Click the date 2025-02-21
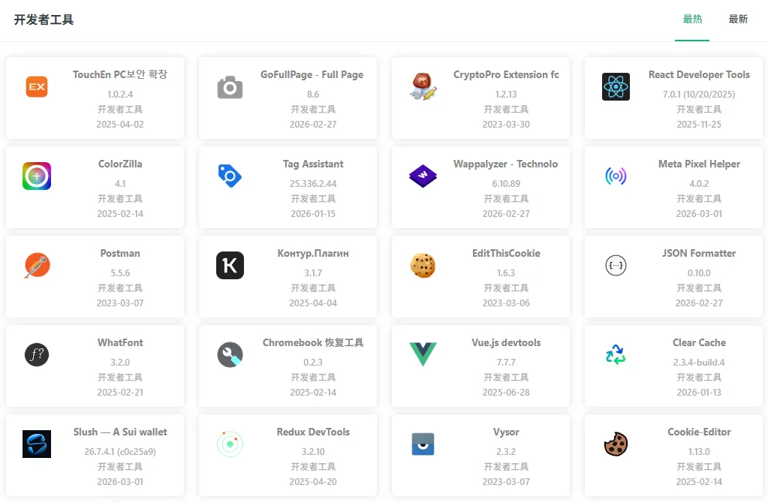 pyautogui.click(x=120, y=393)
